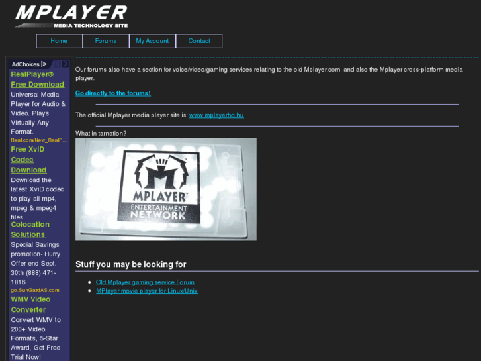Click the Mplayer Entertainment Network box photo
The height and width of the screenshot is (361, 481).
click(x=166, y=189)
